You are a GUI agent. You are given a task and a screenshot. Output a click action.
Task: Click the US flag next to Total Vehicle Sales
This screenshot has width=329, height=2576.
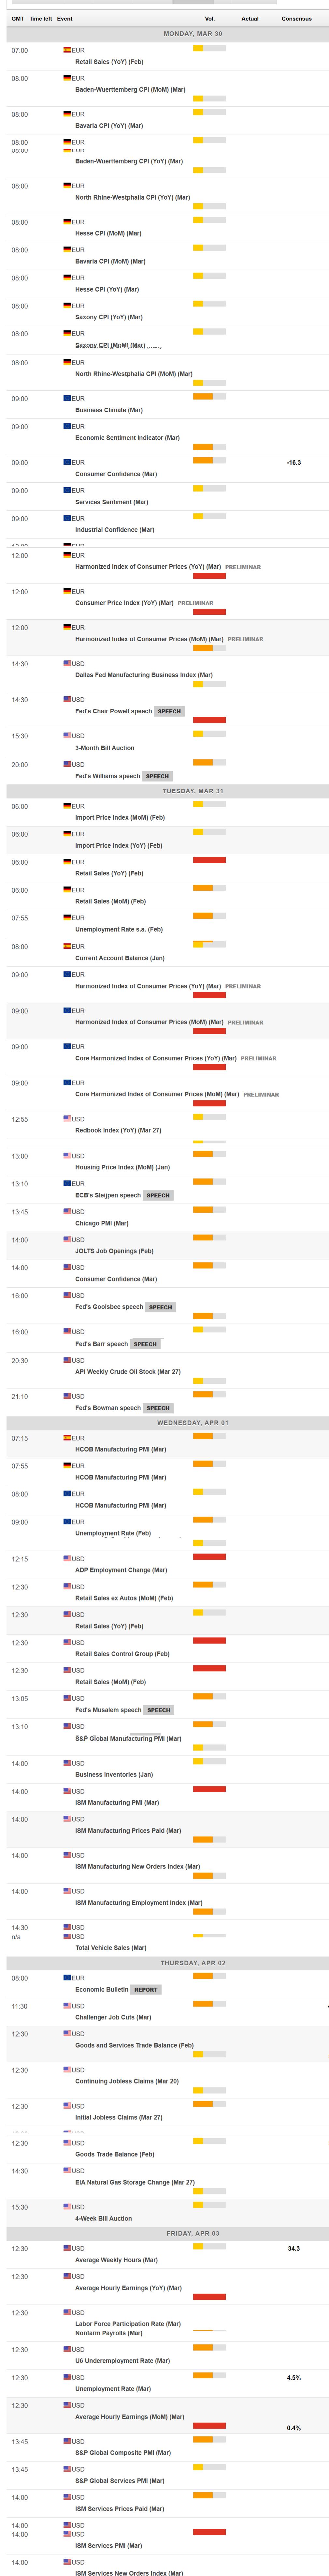[67, 1936]
